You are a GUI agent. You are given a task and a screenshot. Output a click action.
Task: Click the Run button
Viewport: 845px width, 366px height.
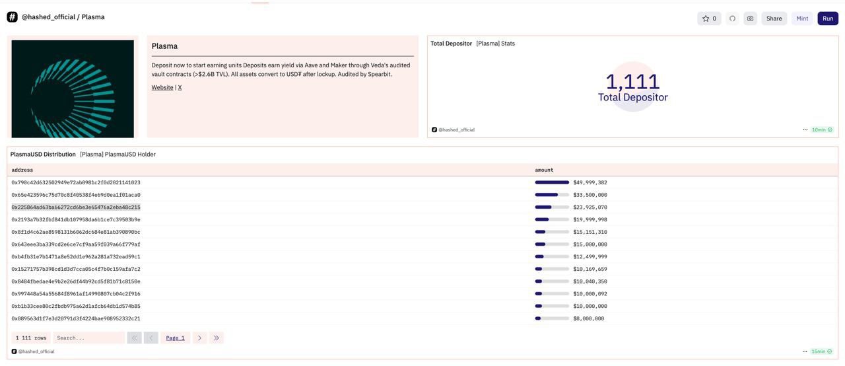click(828, 18)
